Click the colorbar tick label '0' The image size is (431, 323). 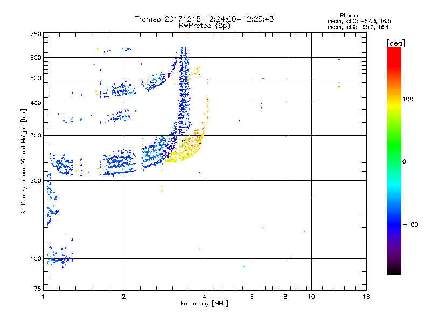tap(404, 162)
